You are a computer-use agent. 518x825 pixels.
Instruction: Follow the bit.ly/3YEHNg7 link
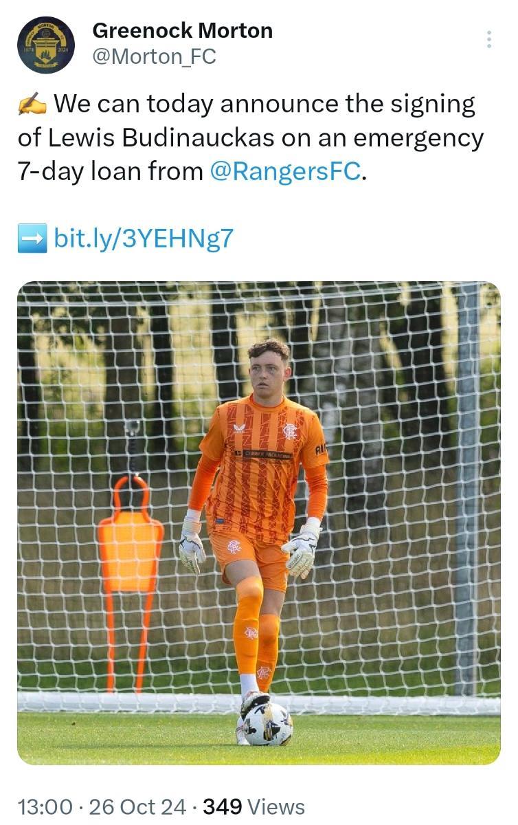point(144,238)
